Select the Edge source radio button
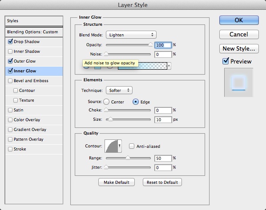Viewport: 266px width, 210px height. 136,102
